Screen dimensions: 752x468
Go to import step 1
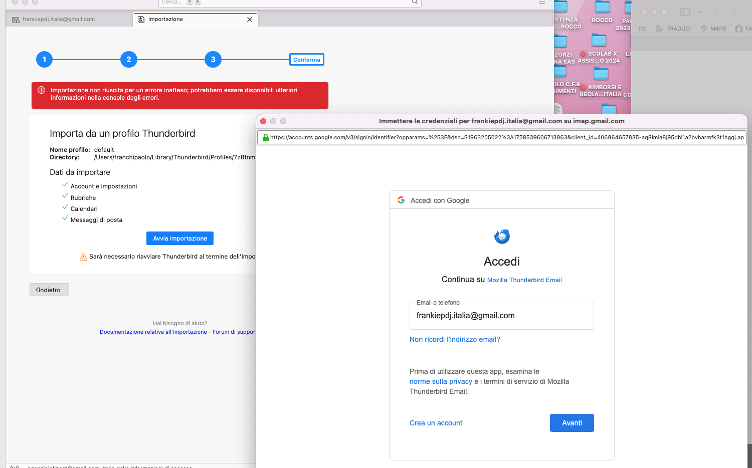click(x=44, y=60)
